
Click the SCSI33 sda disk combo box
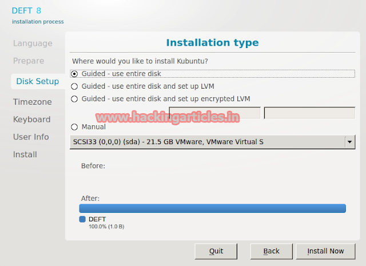[206, 142]
